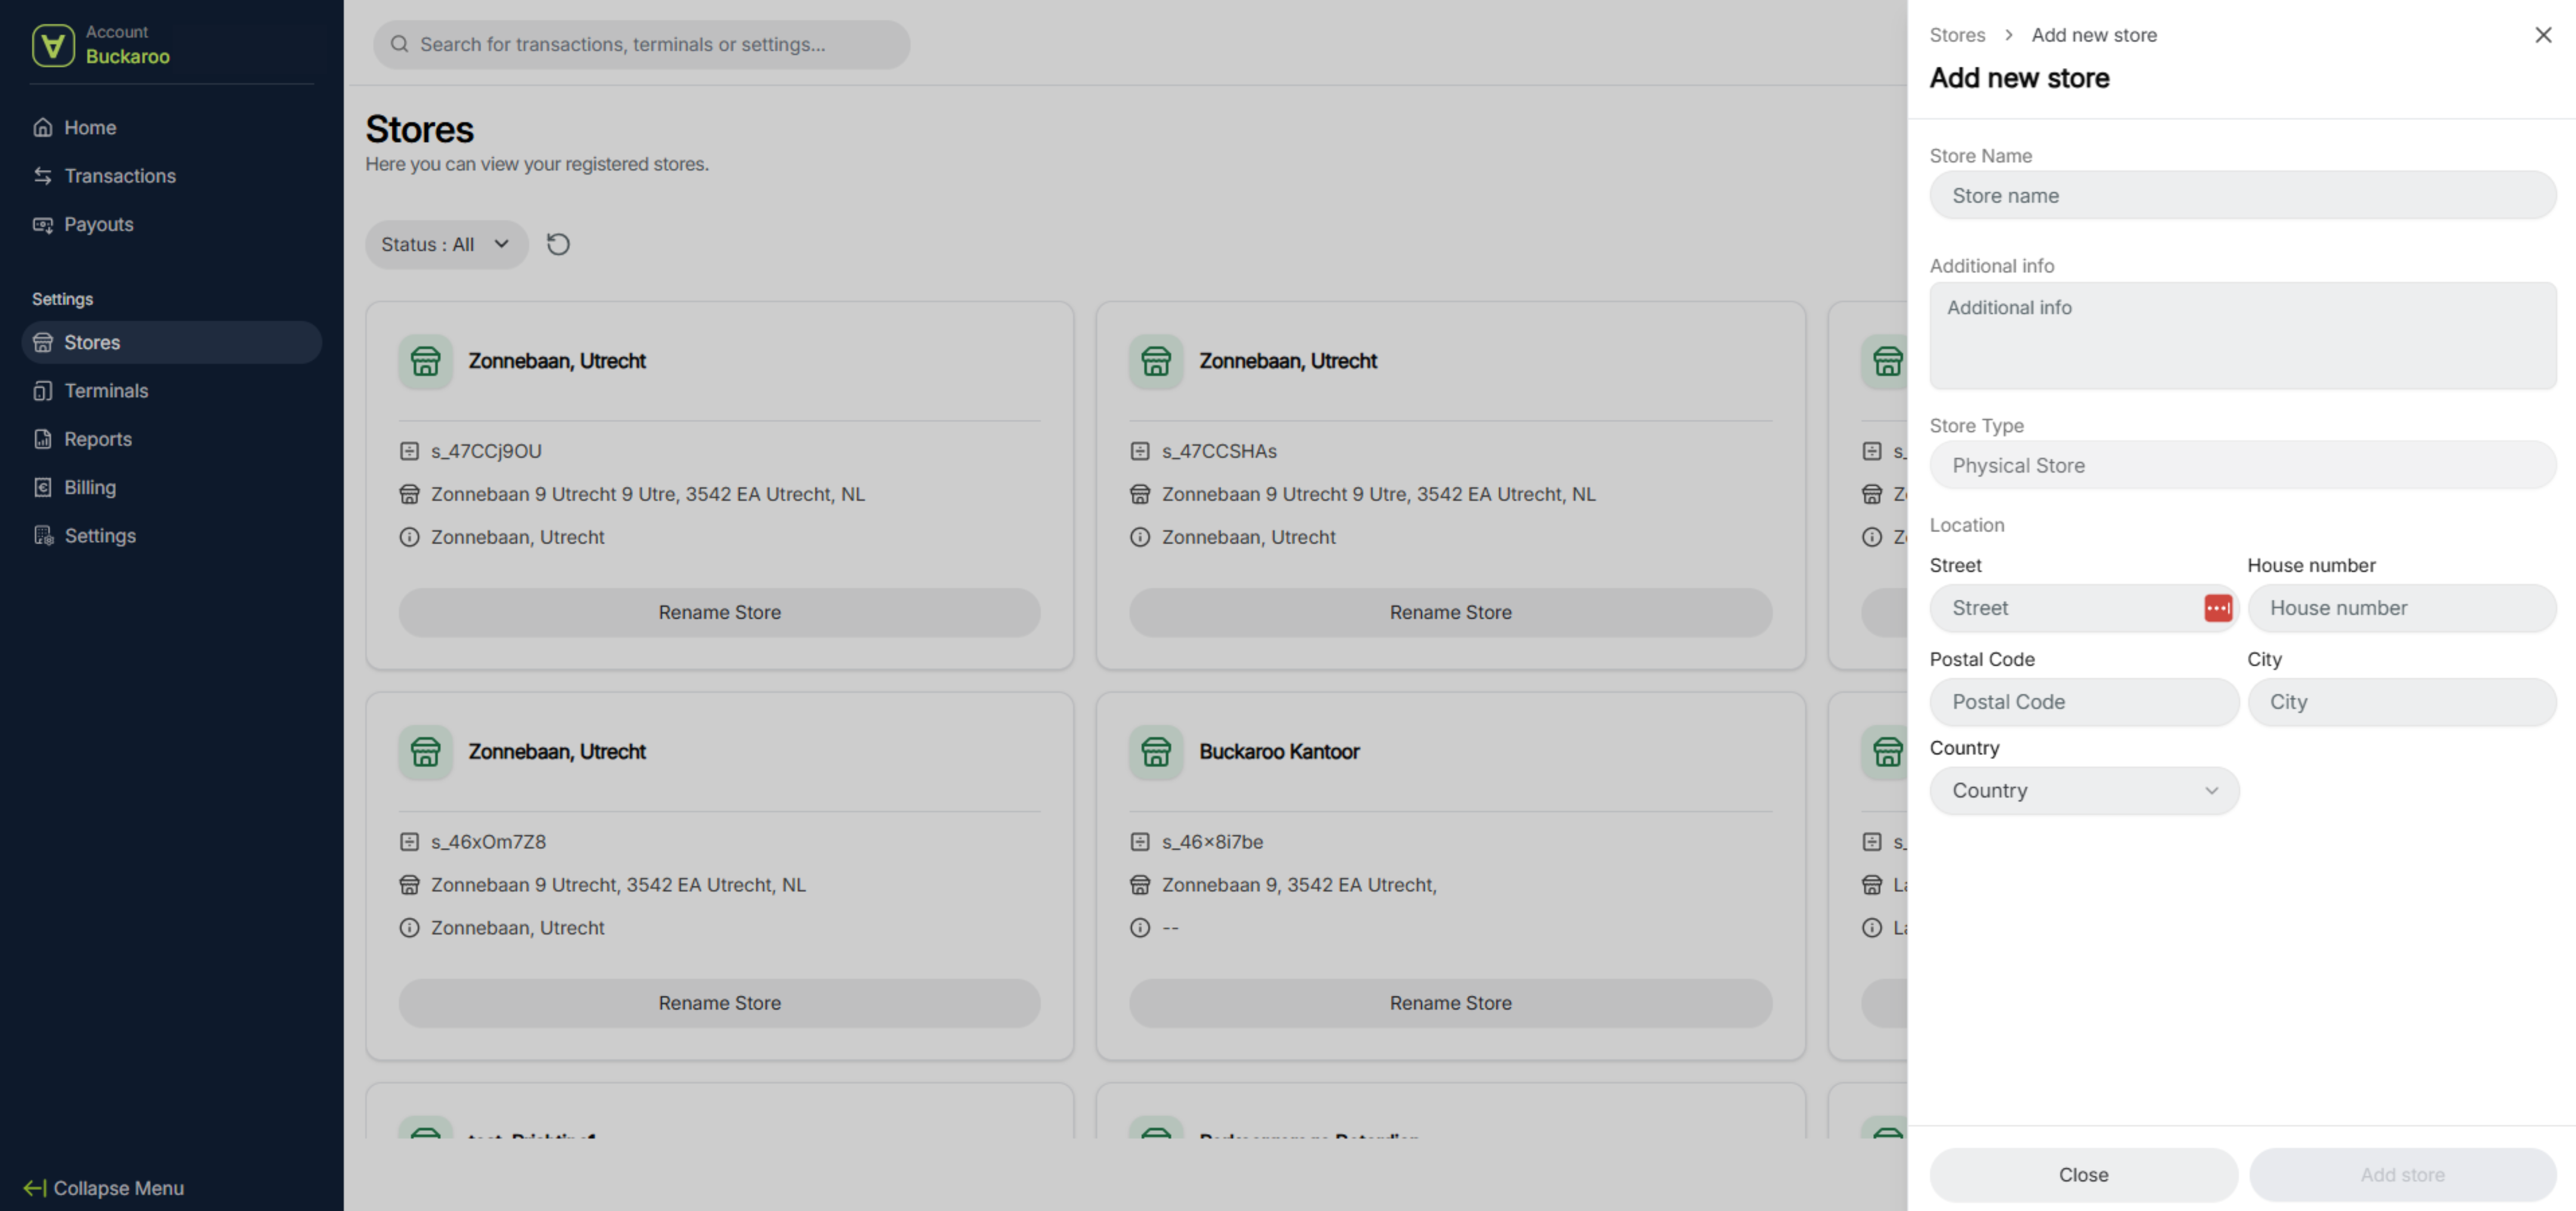Click the ID icon beside s_47CCSHAs
The image size is (2576, 1211).
pyautogui.click(x=1140, y=451)
